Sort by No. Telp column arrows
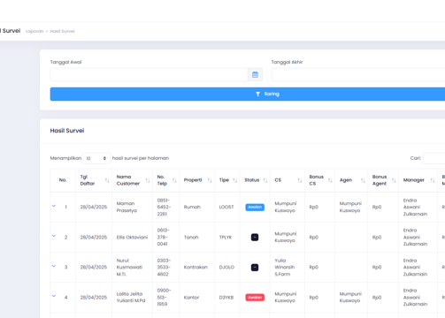 (x=174, y=180)
